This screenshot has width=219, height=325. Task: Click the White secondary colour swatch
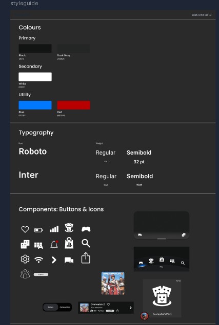[x=35, y=77]
